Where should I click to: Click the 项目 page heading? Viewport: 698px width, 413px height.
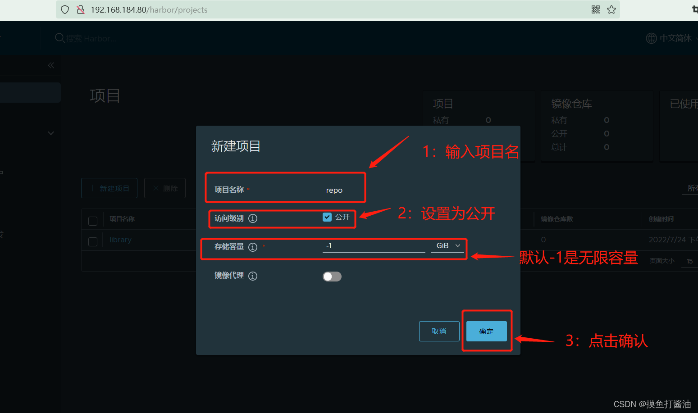click(x=105, y=95)
